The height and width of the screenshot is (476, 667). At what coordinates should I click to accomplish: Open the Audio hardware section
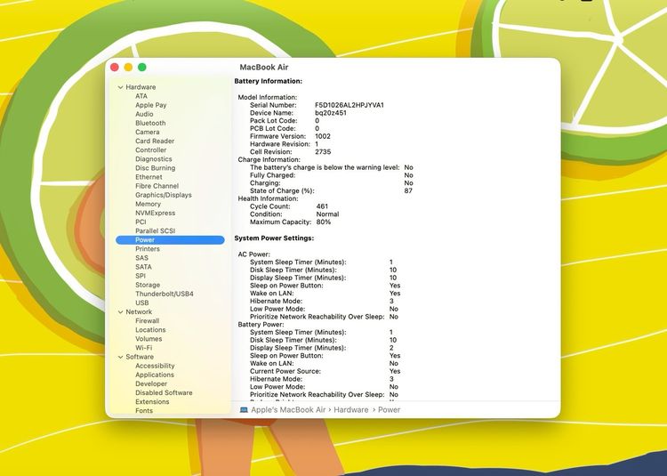click(x=144, y=114)
